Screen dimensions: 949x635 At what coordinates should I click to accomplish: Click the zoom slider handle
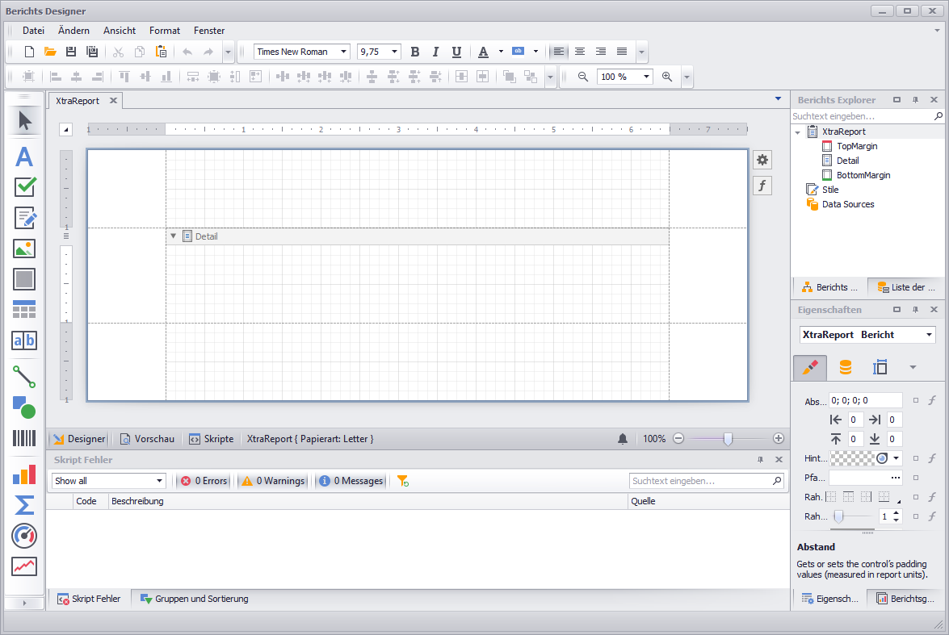(728, 439)
